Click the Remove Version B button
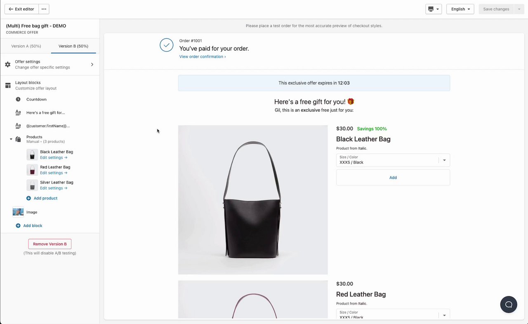The image size is (528, 324). click(50, 244)
